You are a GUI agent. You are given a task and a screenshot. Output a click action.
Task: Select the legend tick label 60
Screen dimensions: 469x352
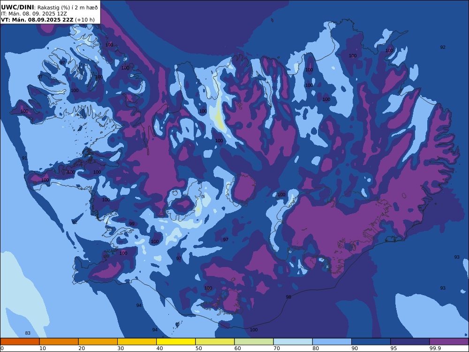coord(238,348)
